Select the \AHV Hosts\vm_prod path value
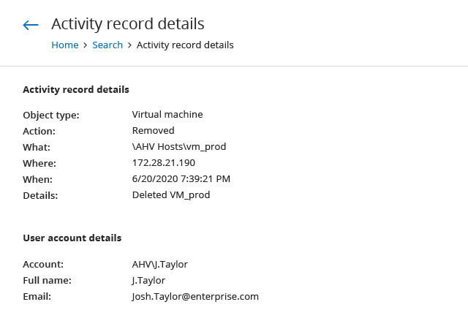This screenshot has width=468, height=329. tap(179, 147)
